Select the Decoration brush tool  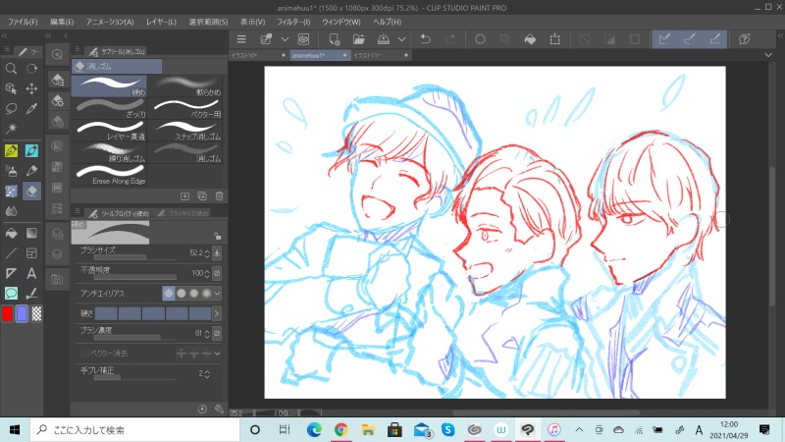(11, 191)
